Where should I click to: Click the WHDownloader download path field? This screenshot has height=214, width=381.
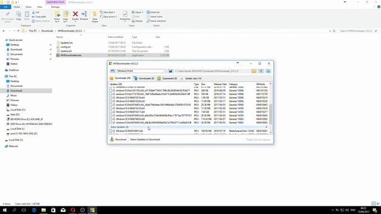point(212,71)
